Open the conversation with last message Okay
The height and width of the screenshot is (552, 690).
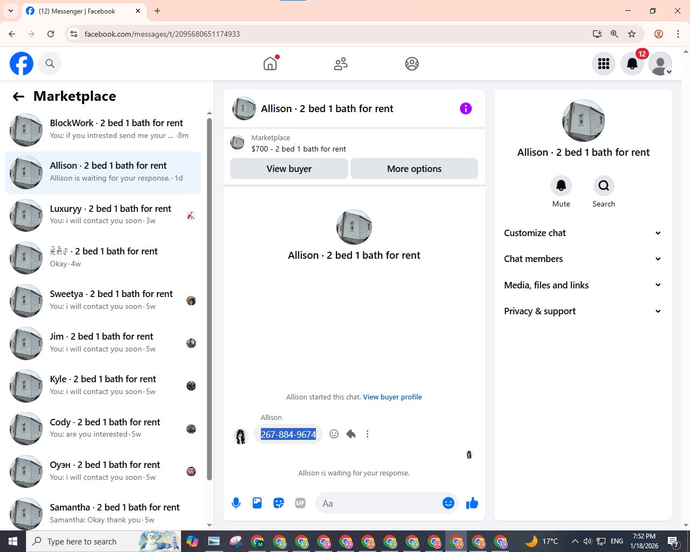[x=102, y=258]
